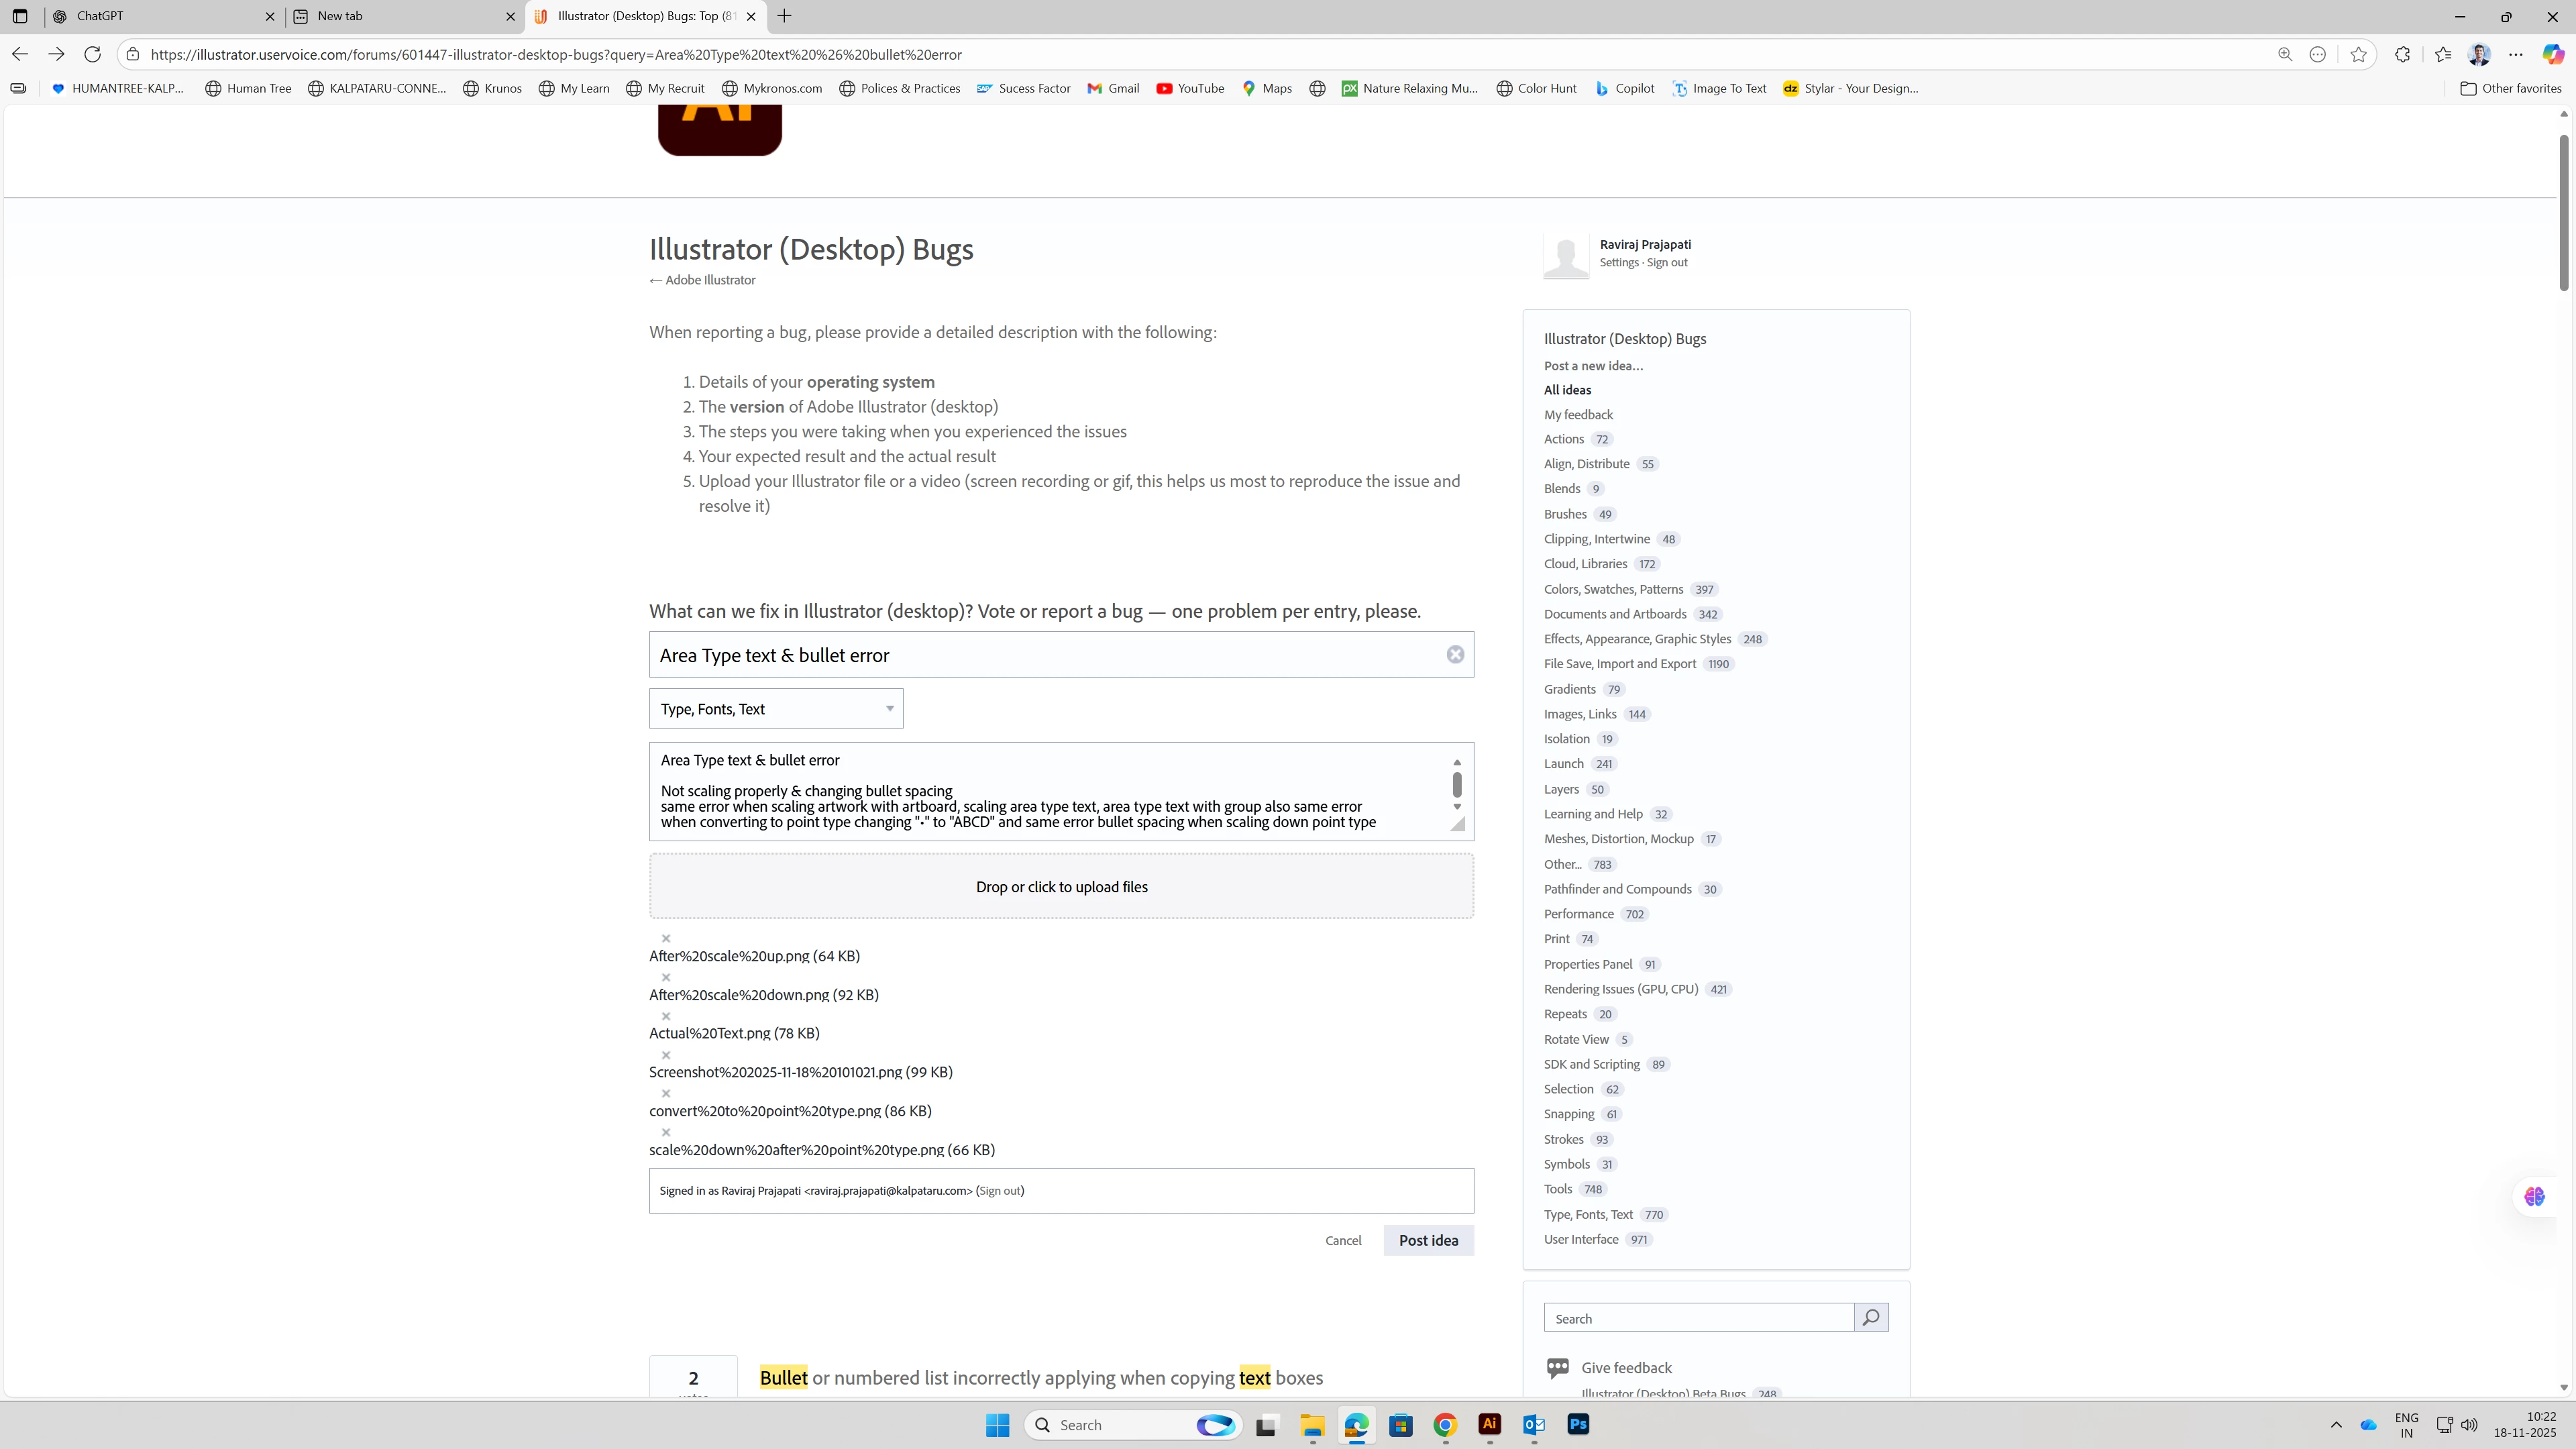
Task: Click the Drop or click to upload files area
Action: [x=1061, y=886]
